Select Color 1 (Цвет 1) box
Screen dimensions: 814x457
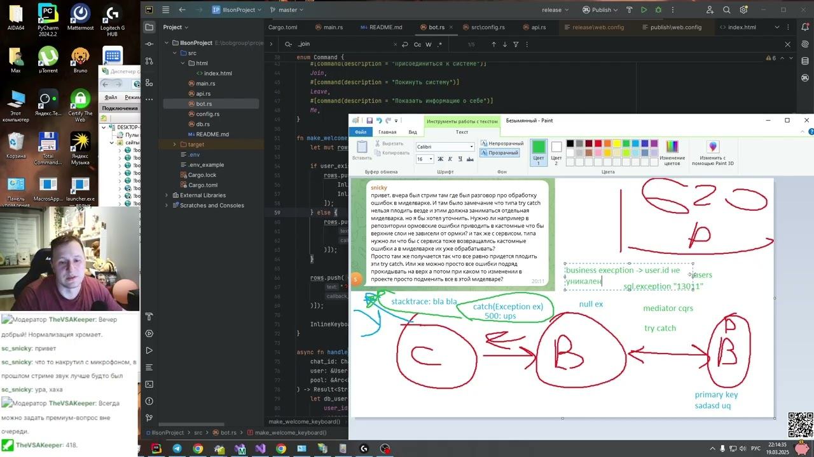539,153
